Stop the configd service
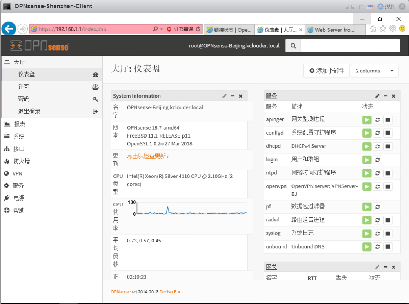 (x=388, y=133)
